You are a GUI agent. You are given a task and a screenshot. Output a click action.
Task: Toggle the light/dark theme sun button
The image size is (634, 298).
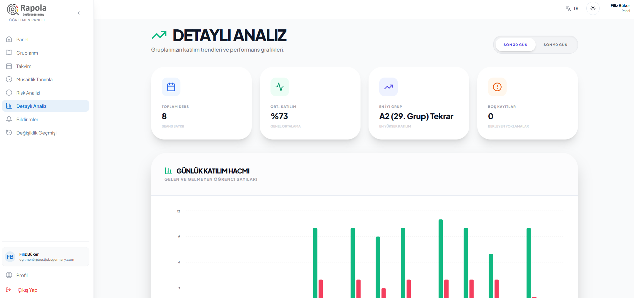pyautogui.click(x=593, y=8)
